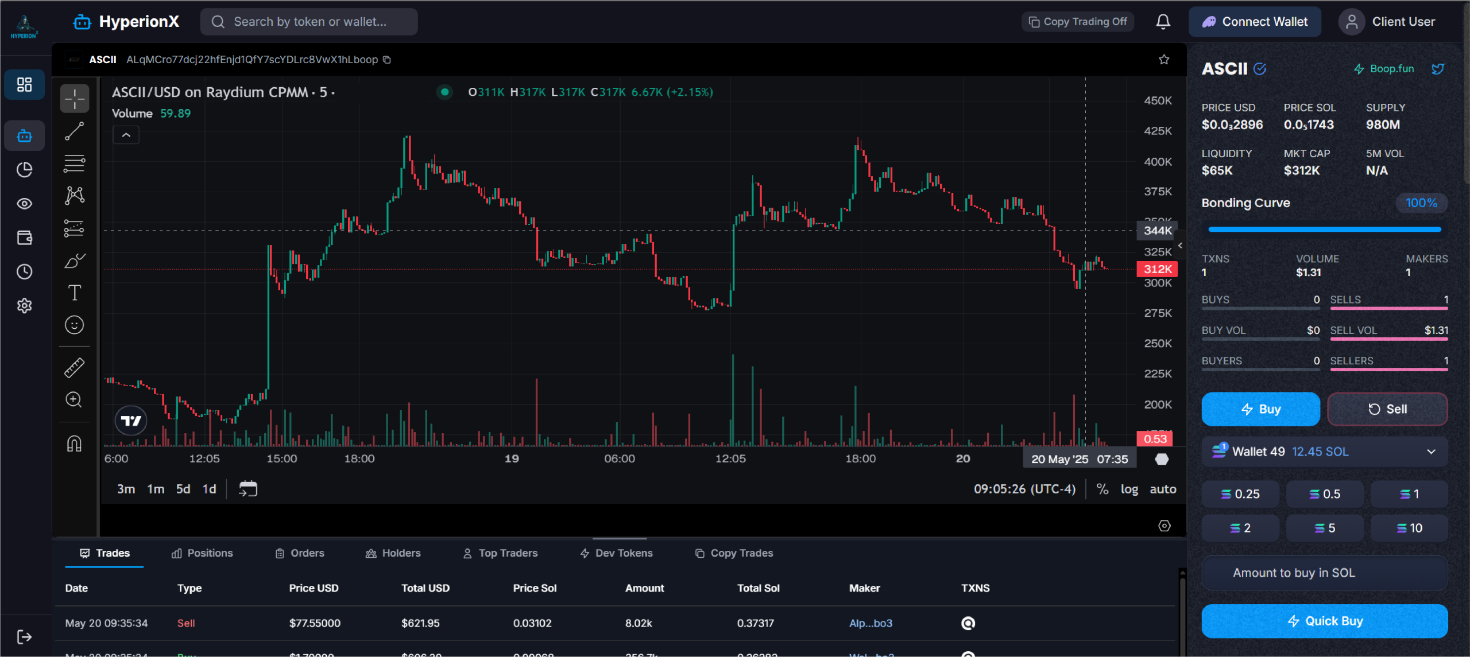Select the robot trading icon in the sidebar

click(x=24, y=136)
